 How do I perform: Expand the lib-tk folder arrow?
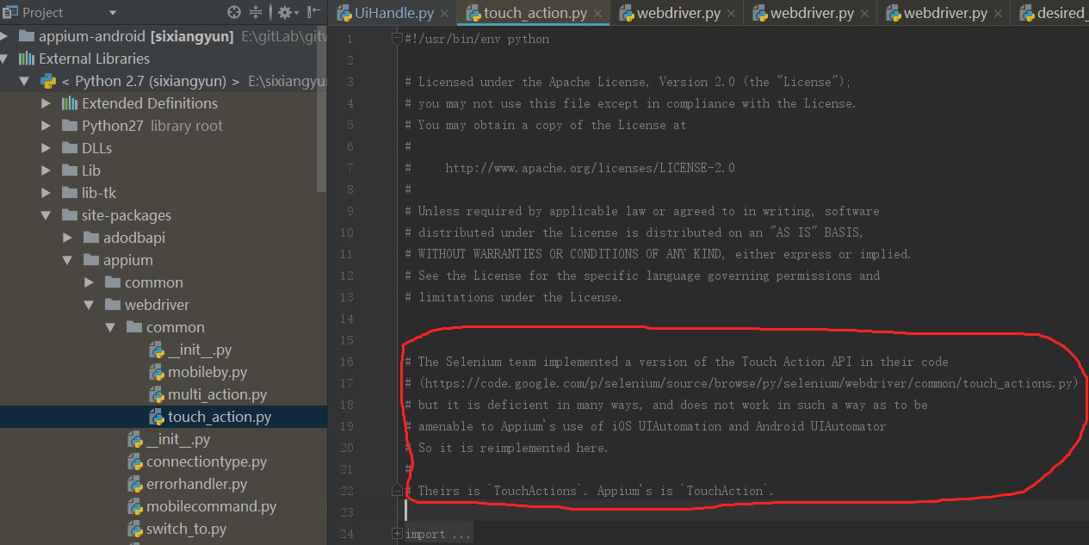pyautogui.click(x=46, y=193)
